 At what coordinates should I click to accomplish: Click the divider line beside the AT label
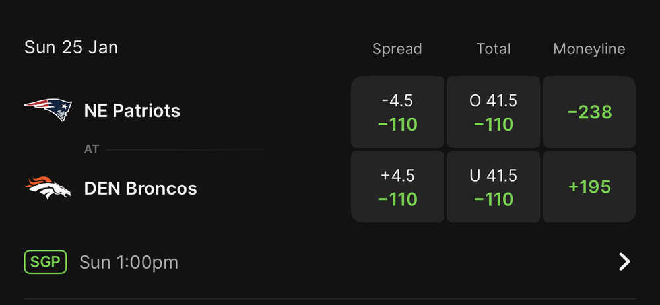coord(198,150)
